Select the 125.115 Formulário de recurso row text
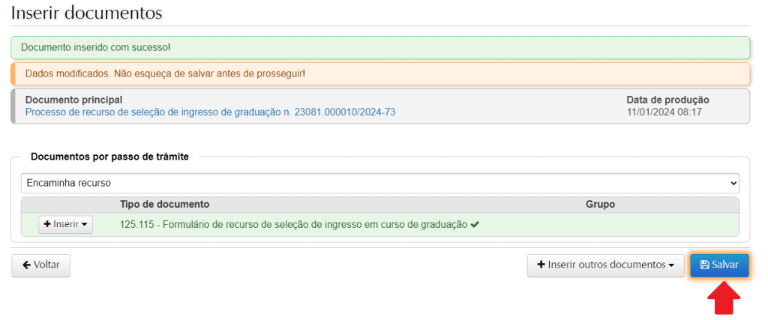The width and height of the screenshot is (768, 320). pos(293,224)
